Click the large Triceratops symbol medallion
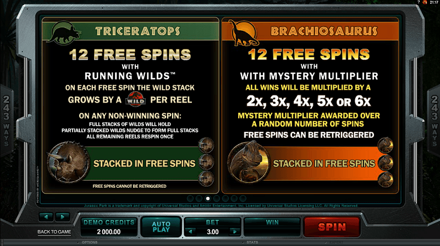Viewport: 440px width, 246px height. [x=68, y=162]
